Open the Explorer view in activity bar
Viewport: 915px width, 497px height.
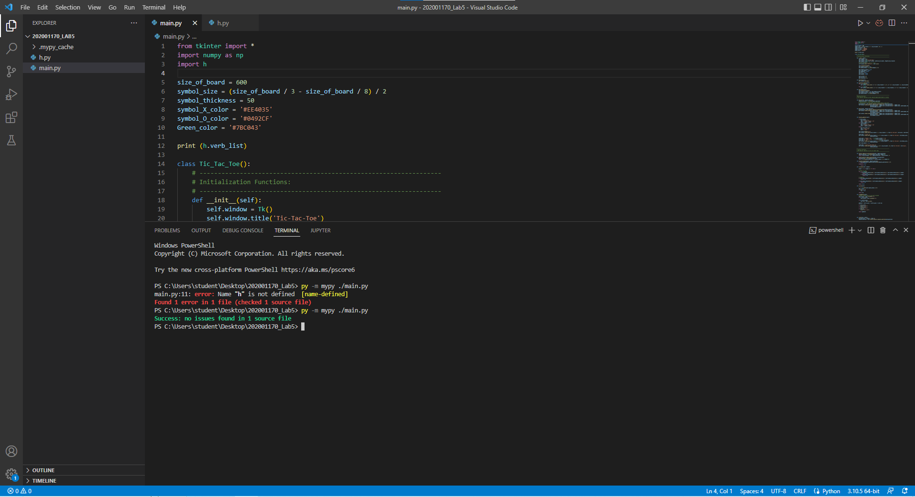pos(11,26)
